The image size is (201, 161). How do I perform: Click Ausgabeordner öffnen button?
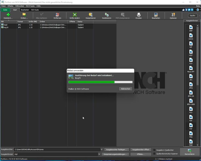[x=141, y=149]
